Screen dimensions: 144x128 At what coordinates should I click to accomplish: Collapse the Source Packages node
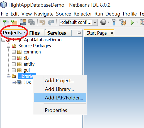(x=8, y=46)
